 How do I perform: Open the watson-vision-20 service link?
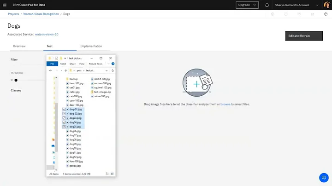(x=47, y=34)
